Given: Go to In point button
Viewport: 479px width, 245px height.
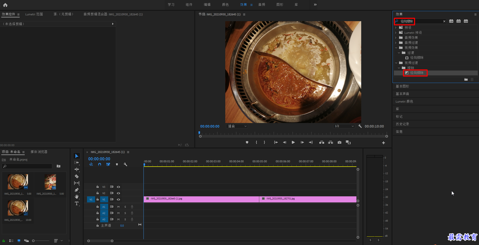Looking at the screenshot, I should coord(276,142).
